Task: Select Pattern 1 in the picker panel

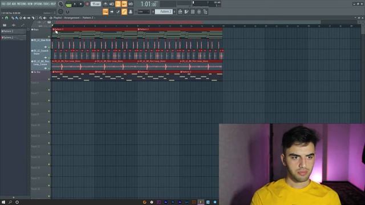Action: coord(14,31)
